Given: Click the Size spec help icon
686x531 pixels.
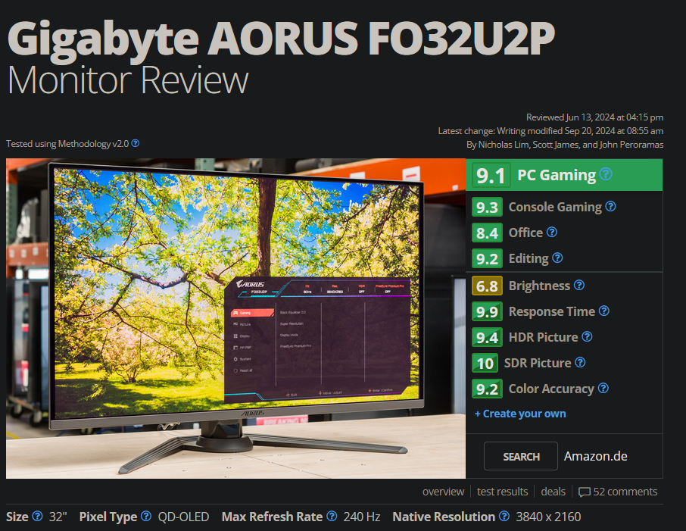Looking at the screenshot, I should [38, 516].
